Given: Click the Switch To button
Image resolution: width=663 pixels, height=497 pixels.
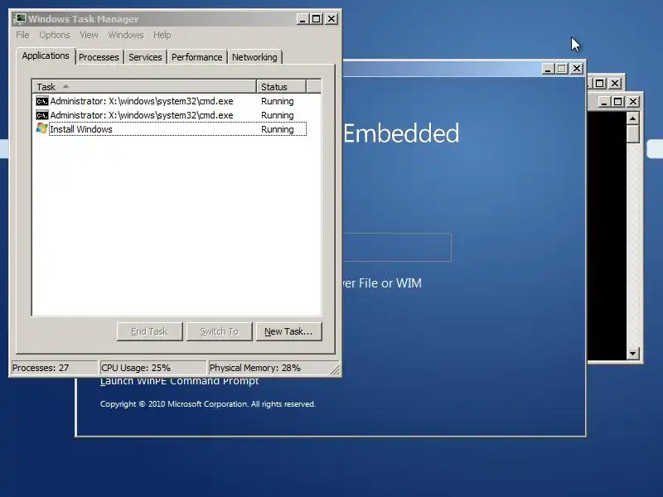Looking at the screenshot, I should click(220, 331).
